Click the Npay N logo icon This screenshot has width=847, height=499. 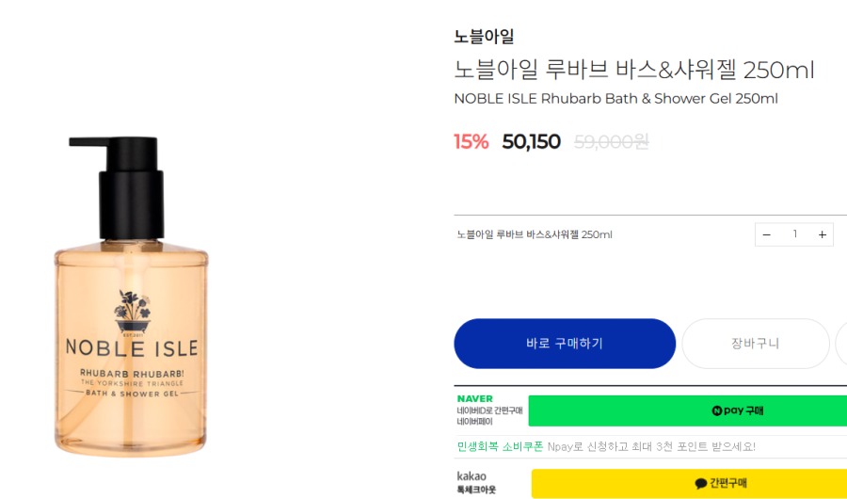(x=717, y=411)
